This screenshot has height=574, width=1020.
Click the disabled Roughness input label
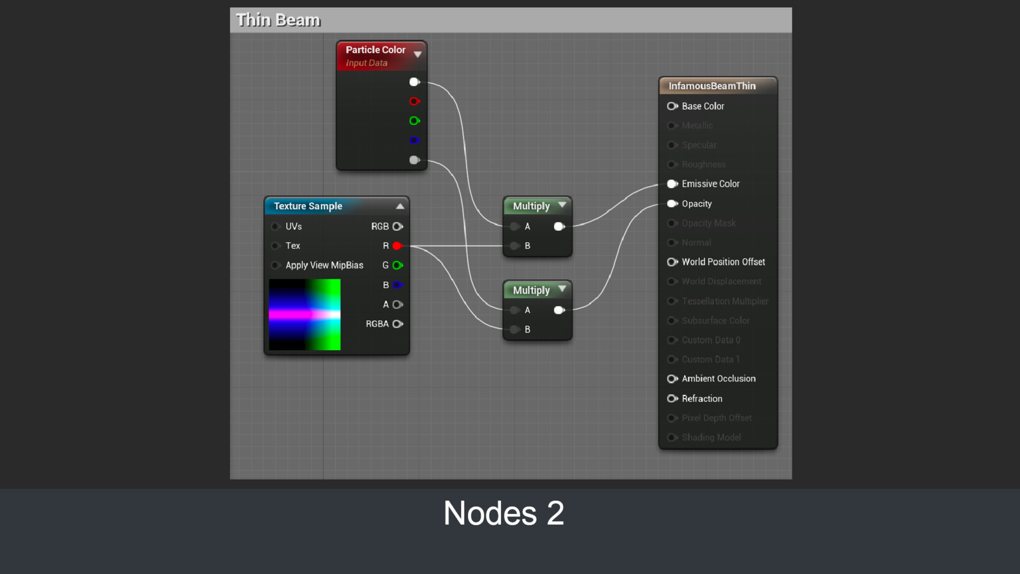(704, 165)
